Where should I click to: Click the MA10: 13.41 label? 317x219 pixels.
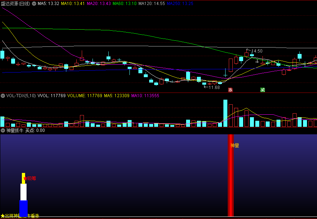pyautogui.click(x=73, y=4)
